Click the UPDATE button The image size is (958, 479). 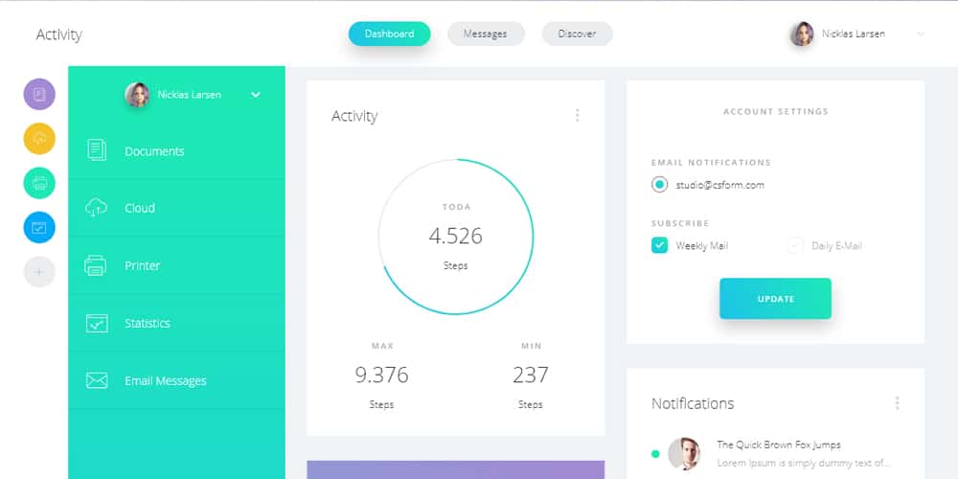775,299
